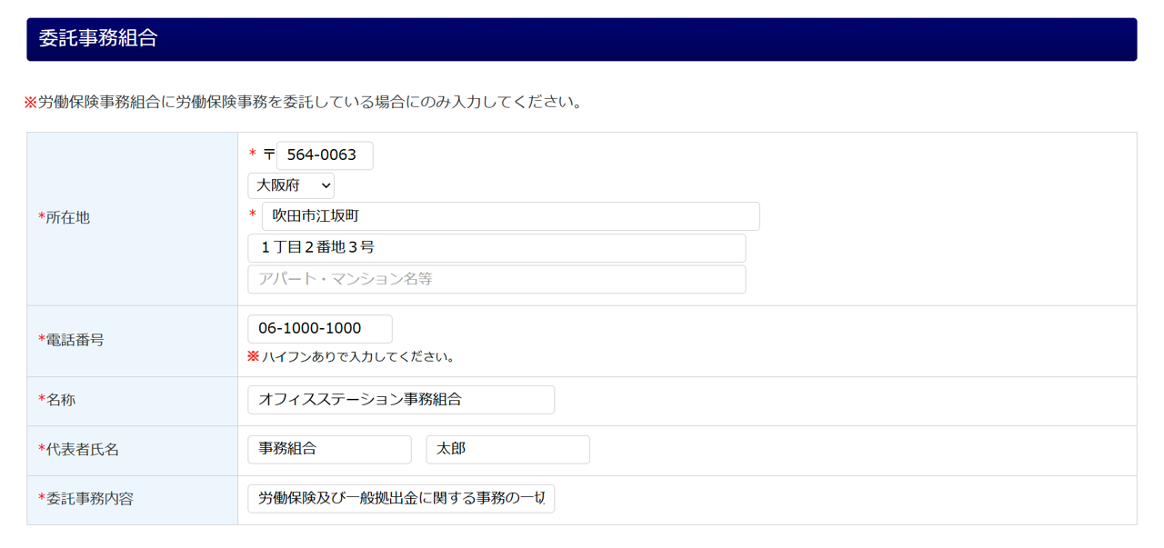This screenshot has width=1164, height=548.
Task: Click the city field containing 吹田市江坂町
Action: coord(510,216)
